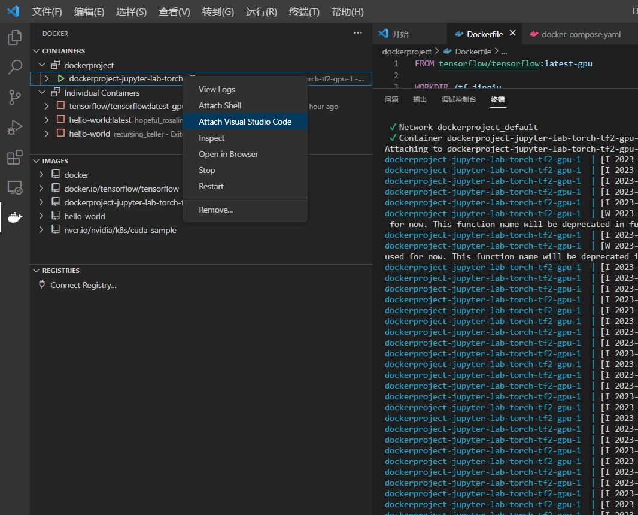Click the dockerproject compose group icon
This screenshot has width=638, height=515.
55,65
